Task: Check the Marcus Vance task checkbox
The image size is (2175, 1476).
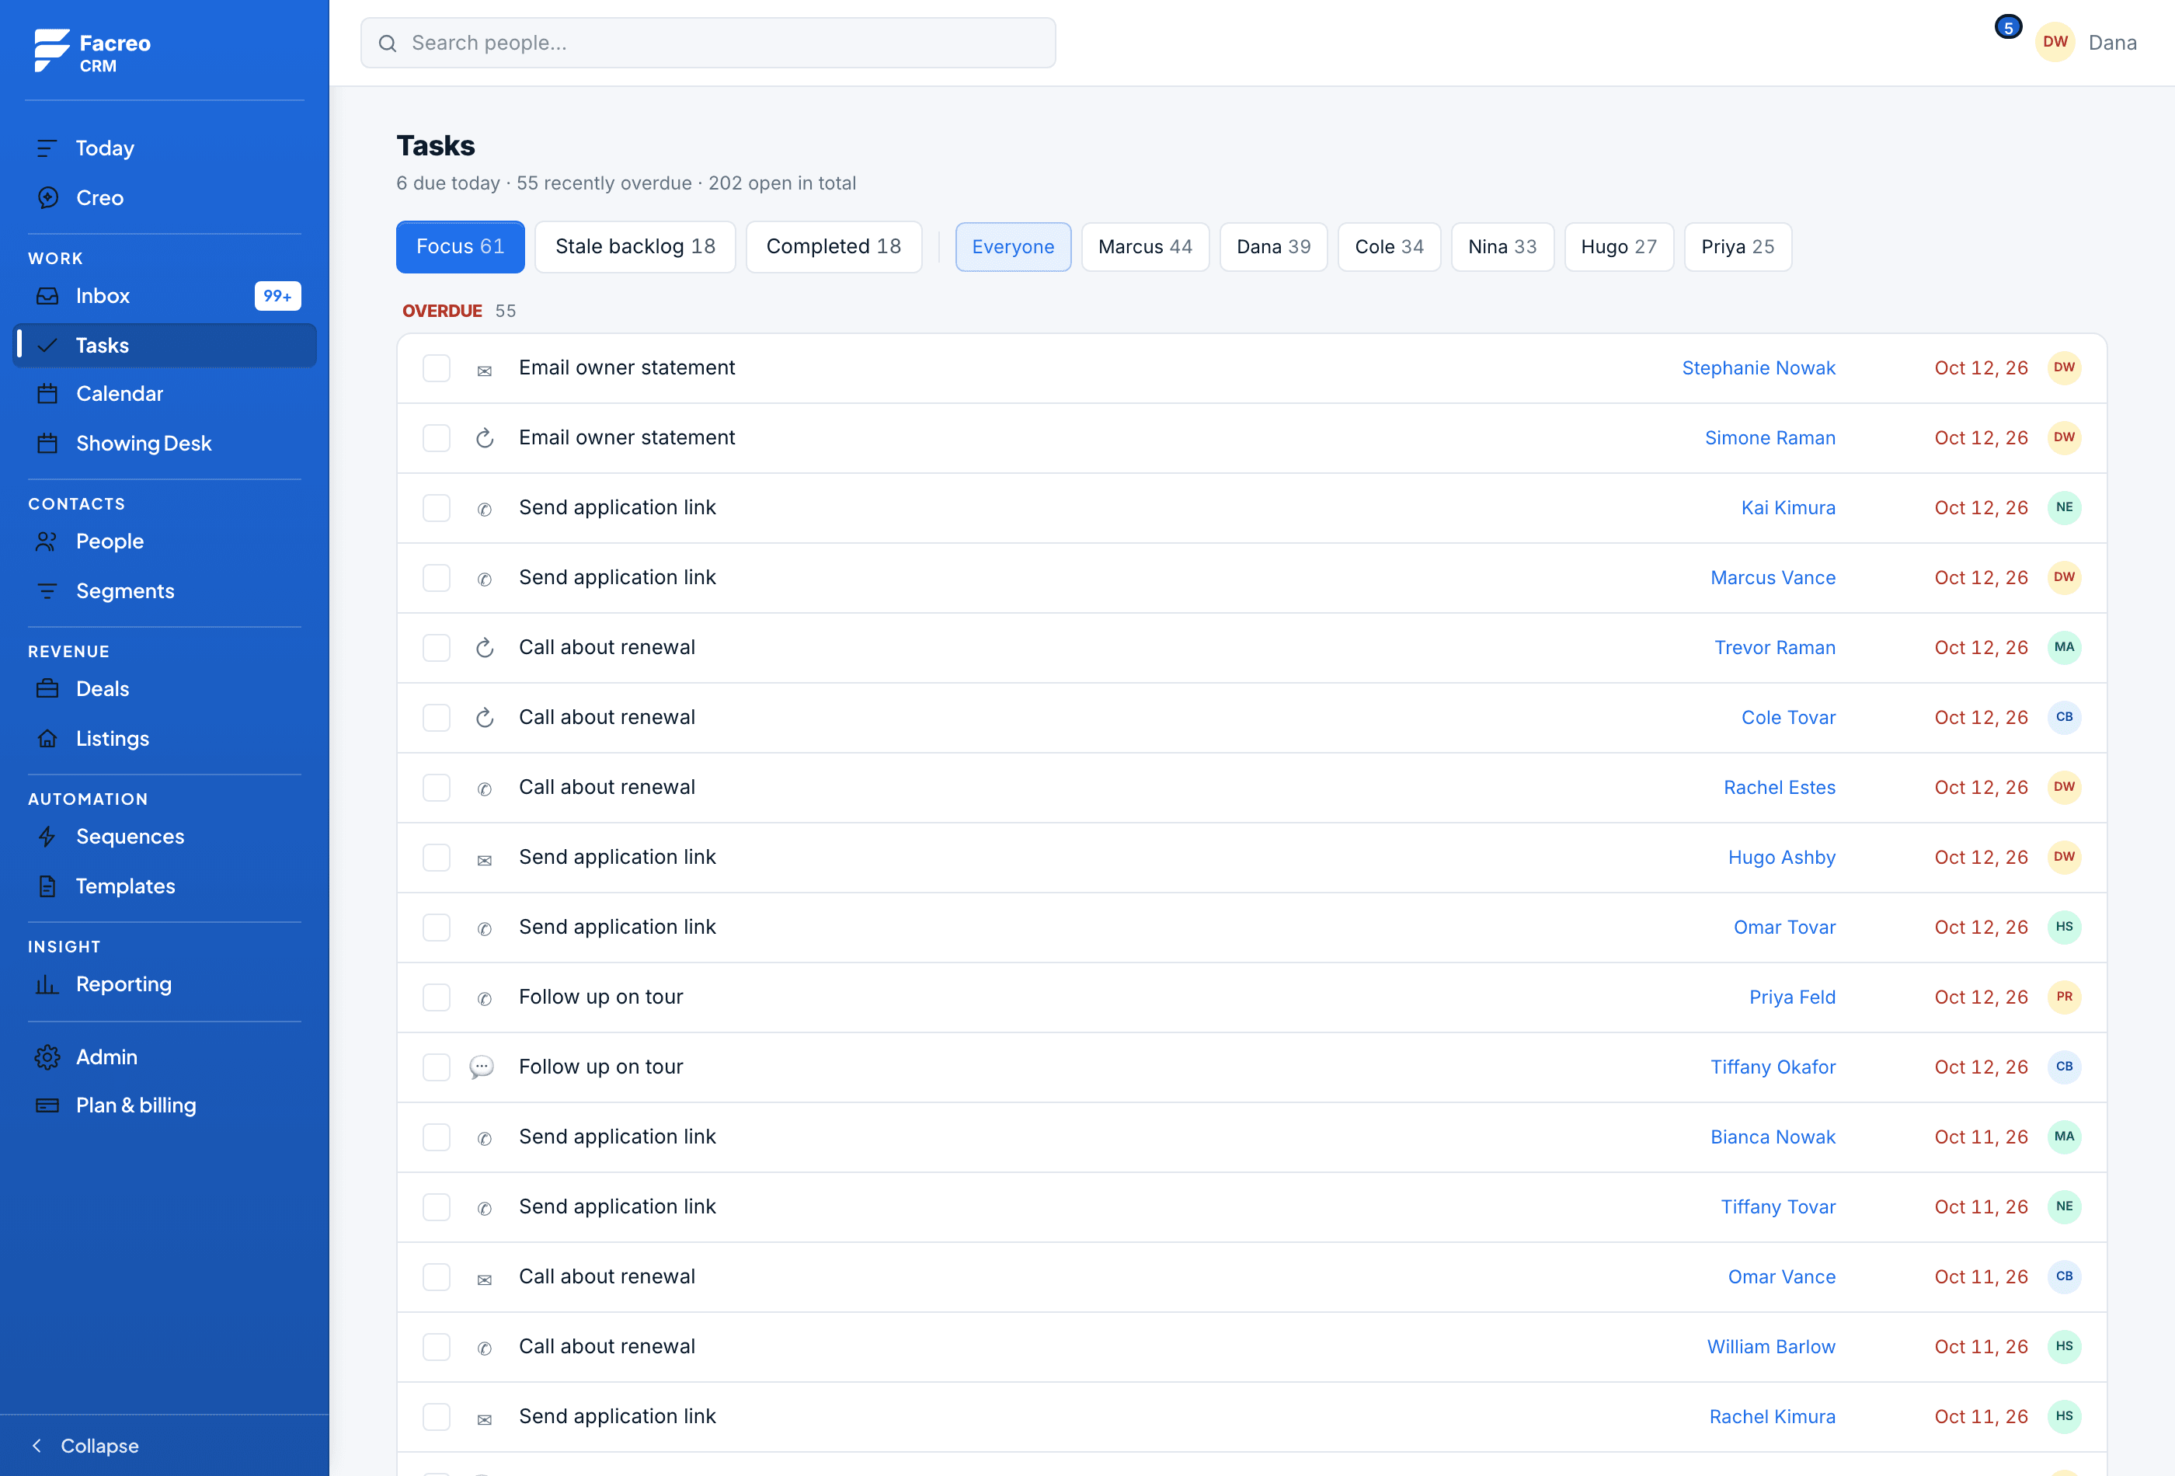Action: (436, 577)
